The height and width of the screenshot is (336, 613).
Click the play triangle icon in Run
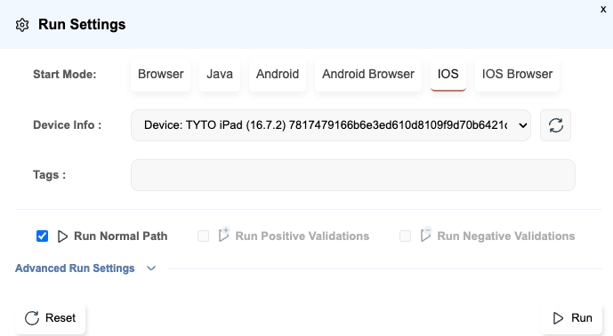click(x=558, y=318)
